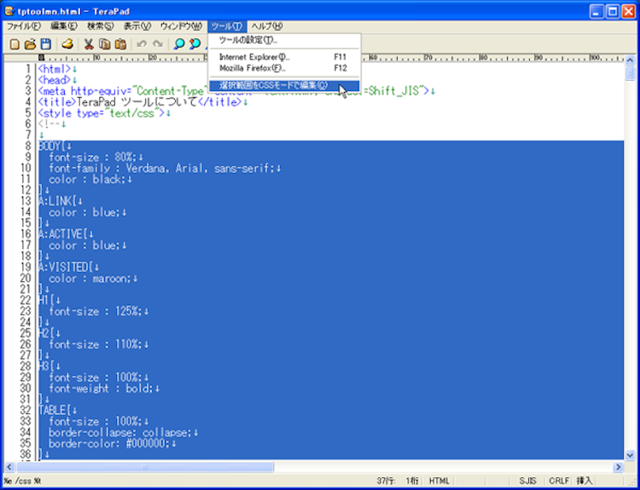
Task: Open the ファイル(F) menu
Action: [24, 26]
